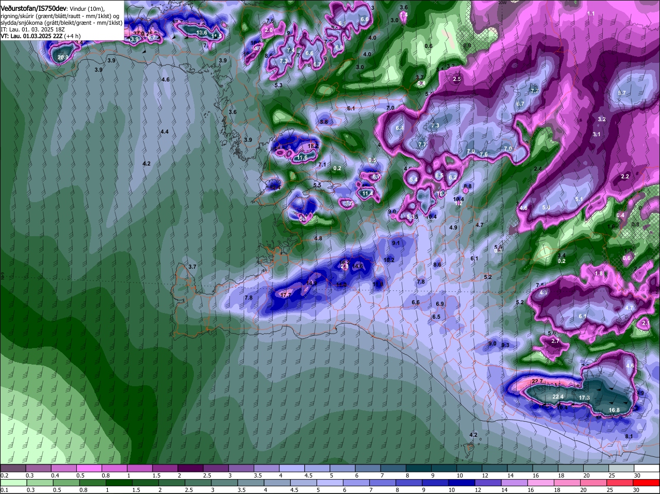
Task: Click the '14.6' value in the blue band
Action: click(x=358, y=266)
